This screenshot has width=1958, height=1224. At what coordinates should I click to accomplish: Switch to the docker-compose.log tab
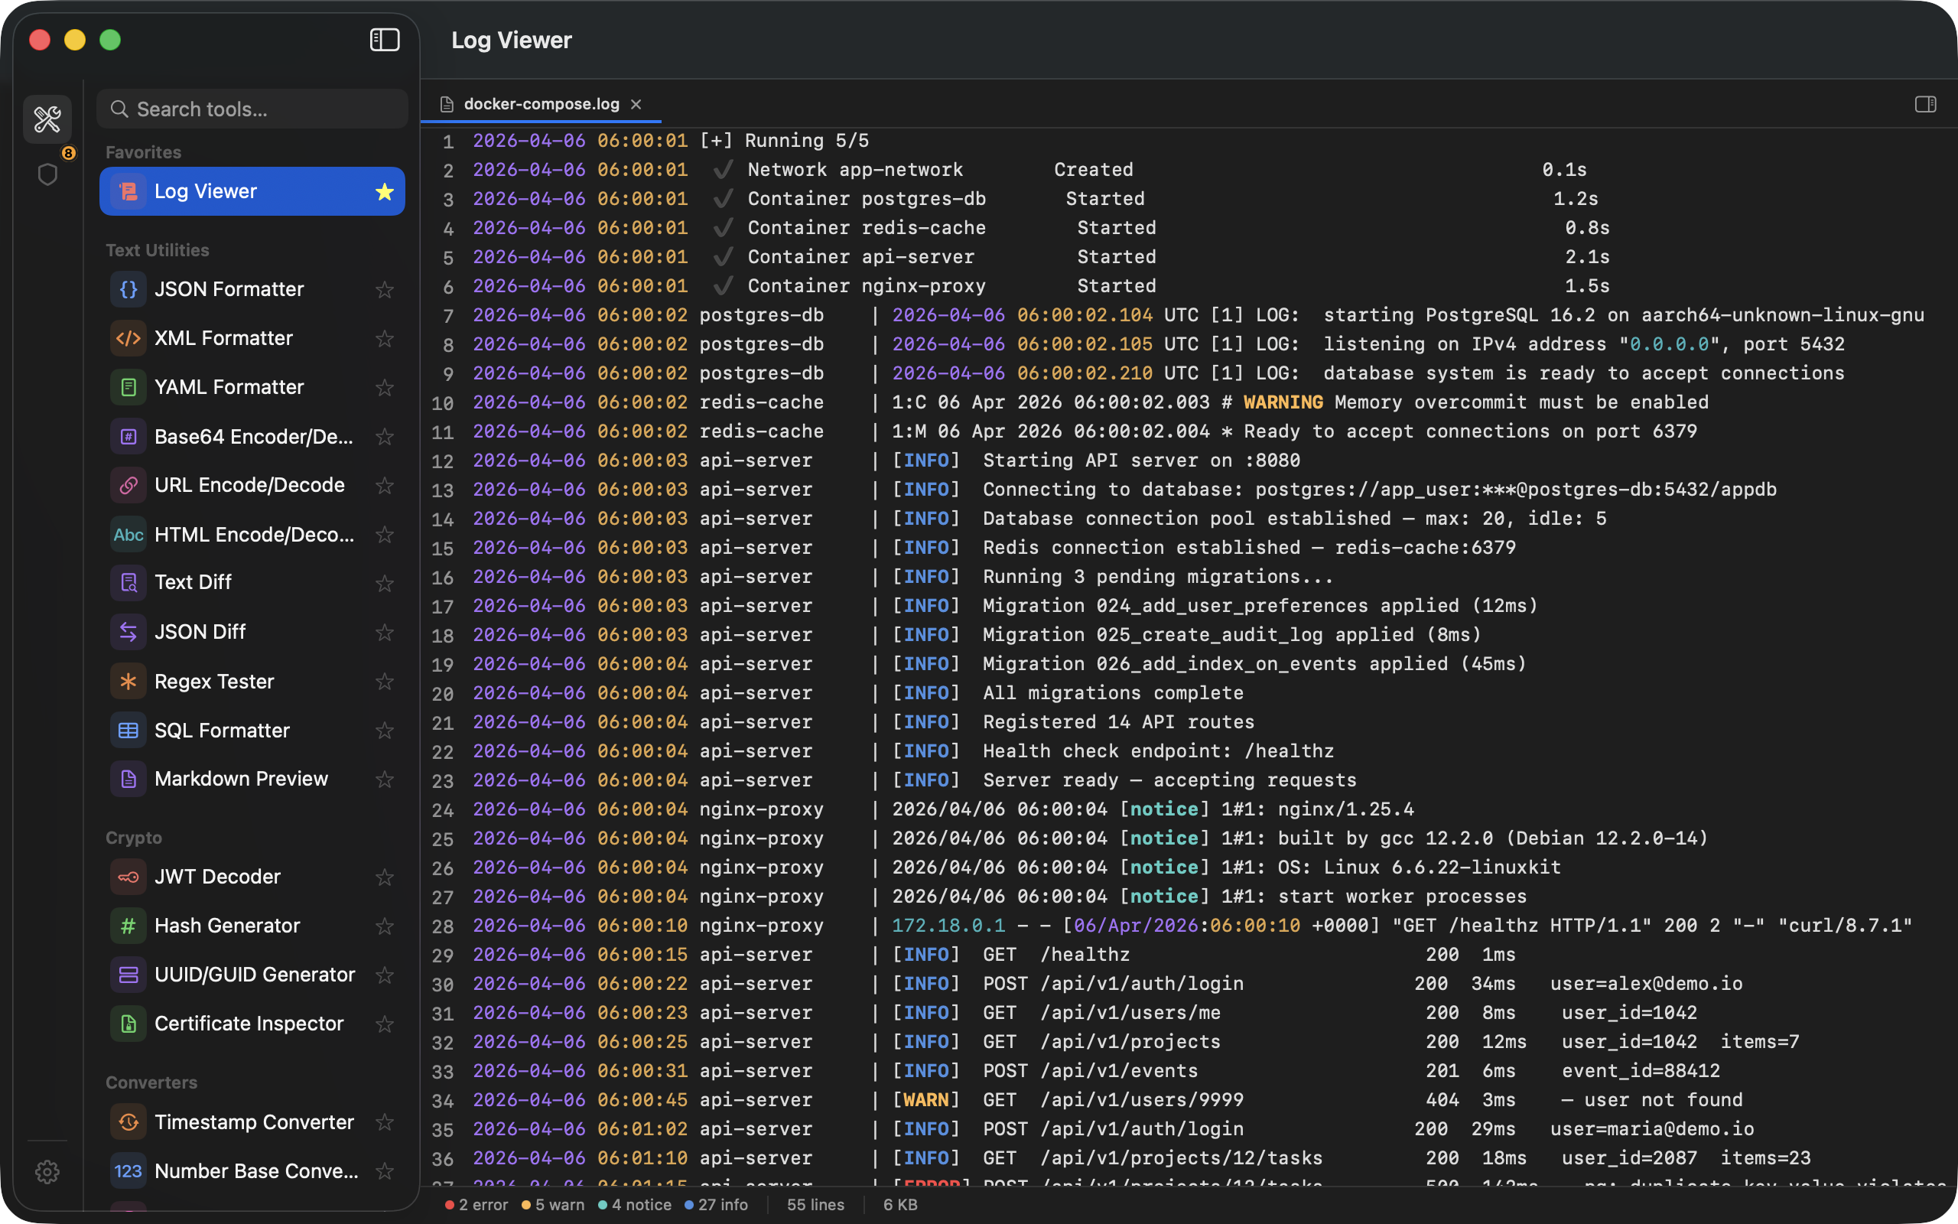pos(541,103)
